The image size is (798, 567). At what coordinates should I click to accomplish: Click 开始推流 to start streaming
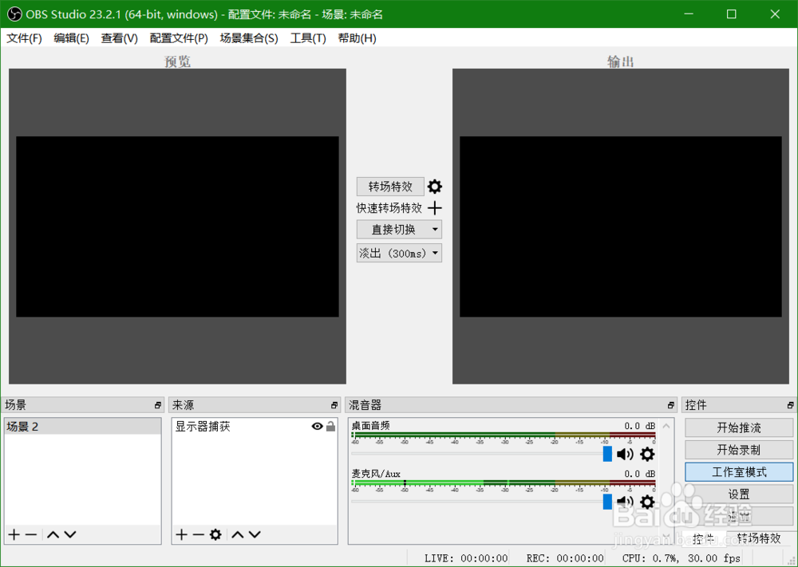(x=739, y=427)
